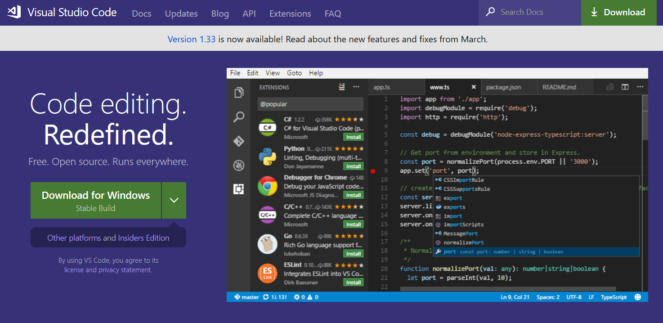
Task: Select MessagePort autocomplete suggestion
Action: (x=536, y=233)
